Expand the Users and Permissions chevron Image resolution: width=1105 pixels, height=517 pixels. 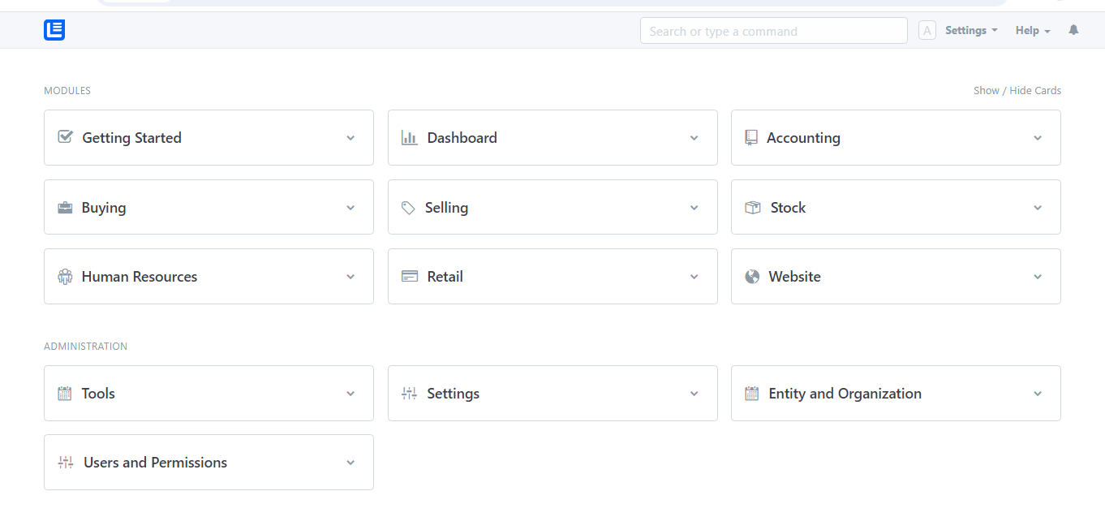coord(350,463)
